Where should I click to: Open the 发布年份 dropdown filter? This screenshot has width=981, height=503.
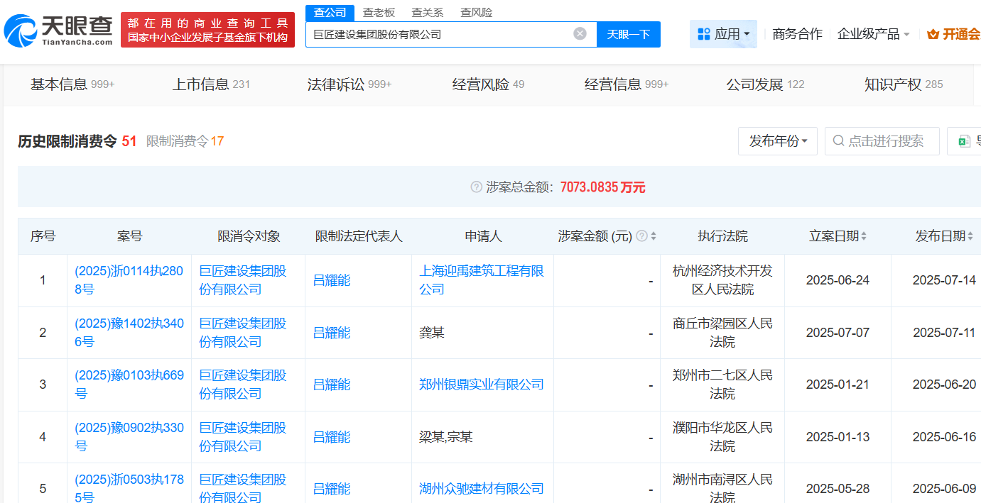778,141
